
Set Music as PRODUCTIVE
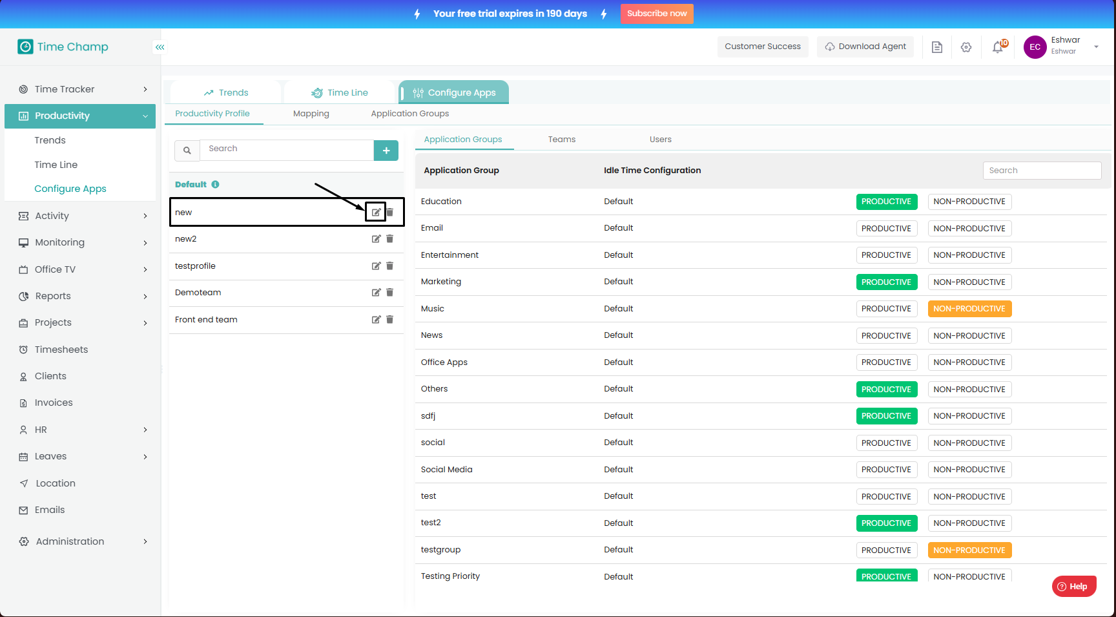(886, 309)
